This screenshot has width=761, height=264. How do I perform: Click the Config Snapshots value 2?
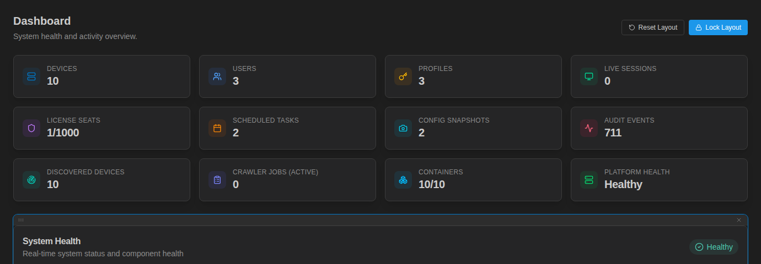pyautogui.click(x=421, y=133)
